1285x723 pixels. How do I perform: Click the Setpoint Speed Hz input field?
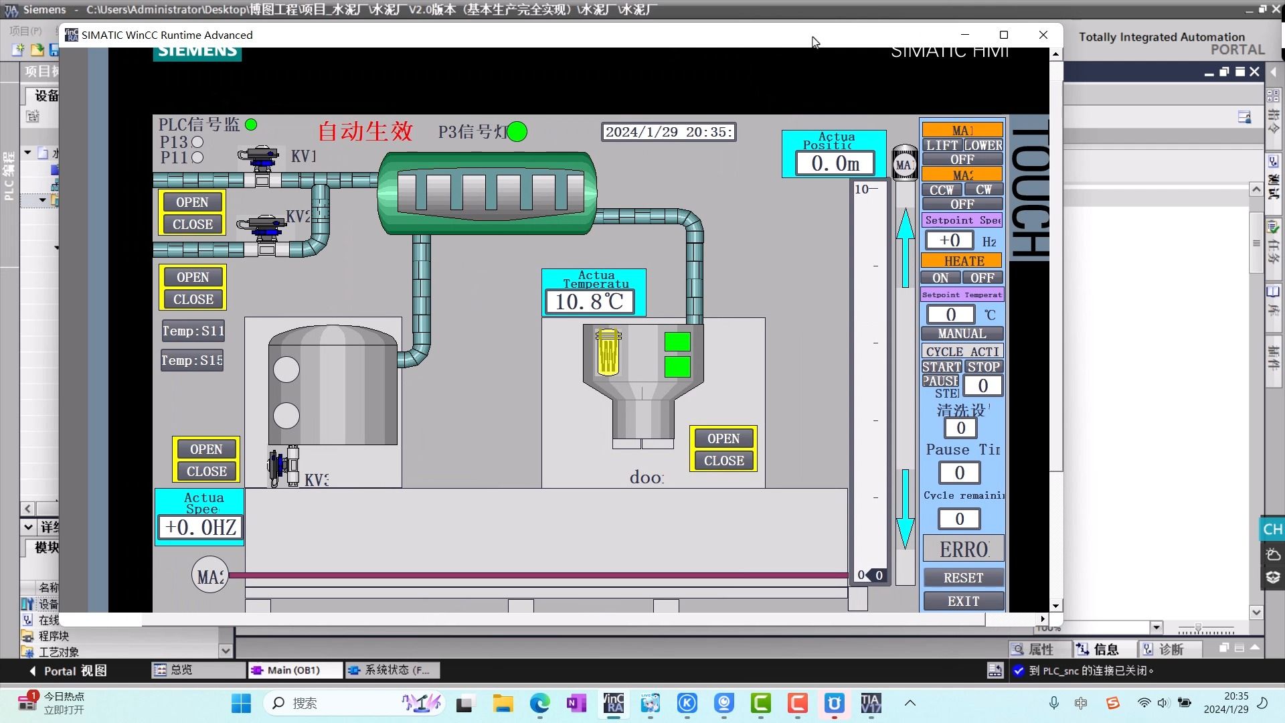(x=949, y=240)
